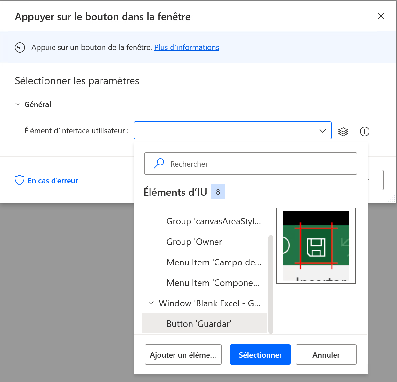Open the Plus d'informations link
Image resolution: width=397 pixels, height=382 pixels.
point(187,47)
